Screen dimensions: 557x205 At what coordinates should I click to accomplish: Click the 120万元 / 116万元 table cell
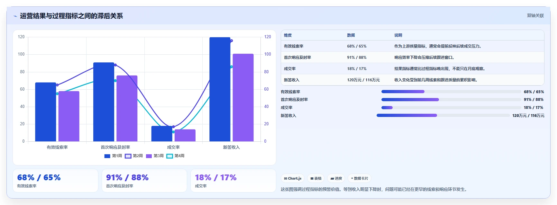[363, 80]
